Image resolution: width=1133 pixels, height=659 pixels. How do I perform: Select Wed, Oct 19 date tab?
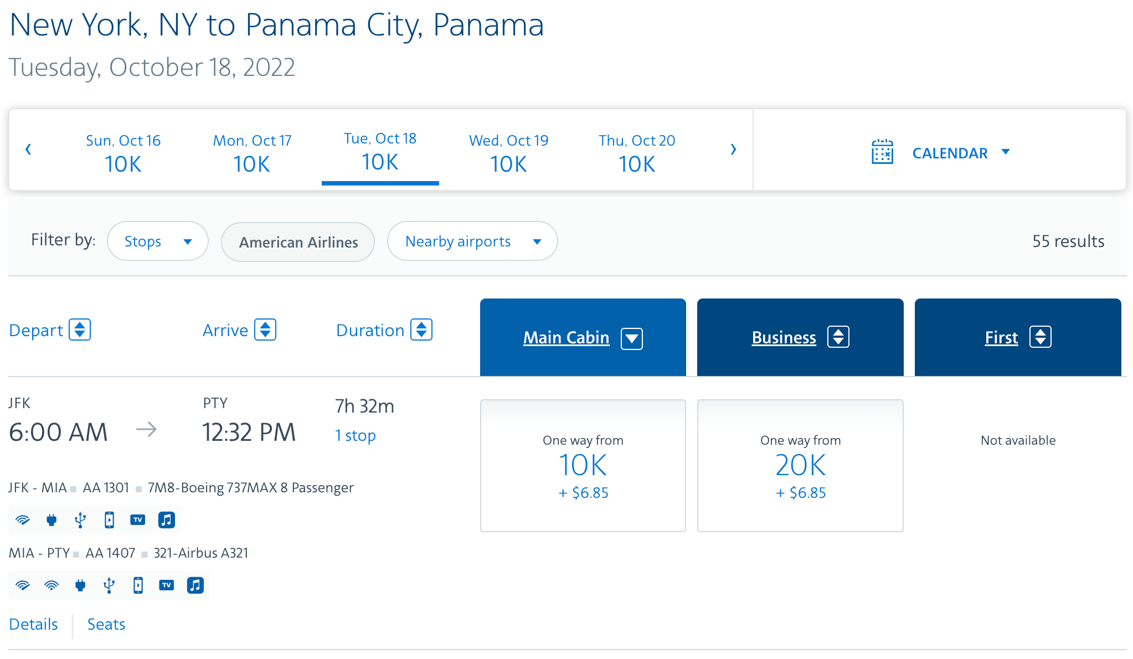coord(509,154)
